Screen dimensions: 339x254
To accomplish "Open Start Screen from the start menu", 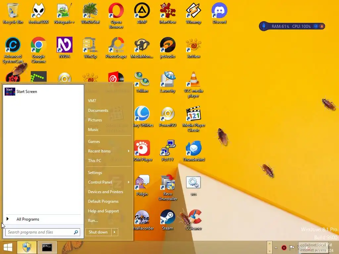I will coord(43,92).
